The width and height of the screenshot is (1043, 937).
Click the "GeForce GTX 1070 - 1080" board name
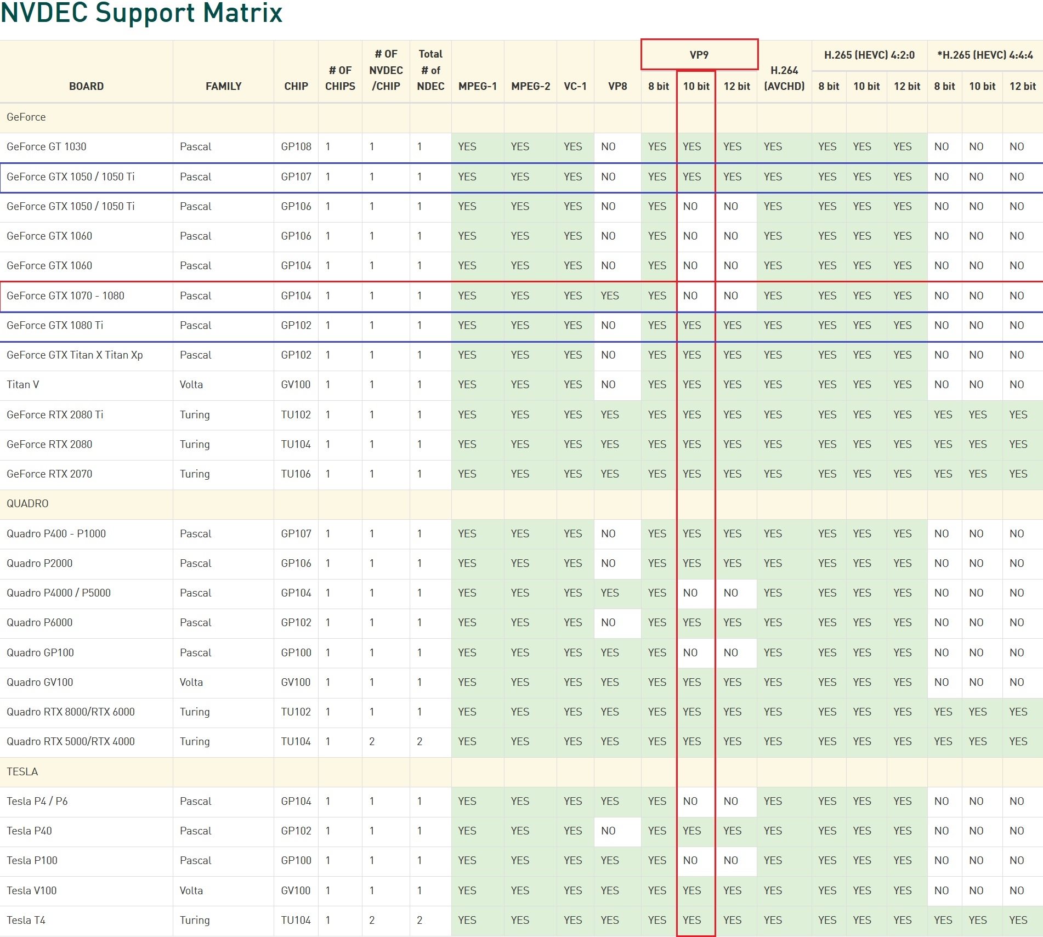(x=66, y=296)
